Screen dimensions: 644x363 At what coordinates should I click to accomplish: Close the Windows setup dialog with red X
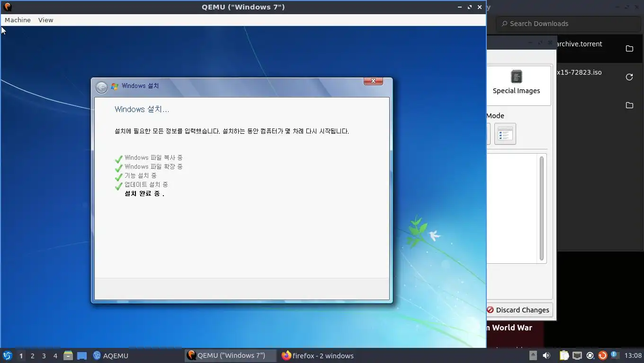373,81
